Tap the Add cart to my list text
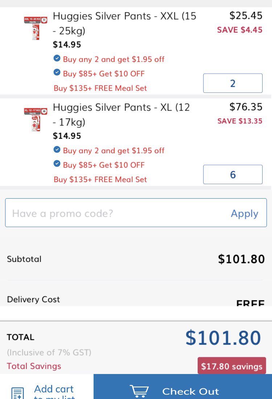This screenshot has width=272, height=399. click(x=54, y=391)
